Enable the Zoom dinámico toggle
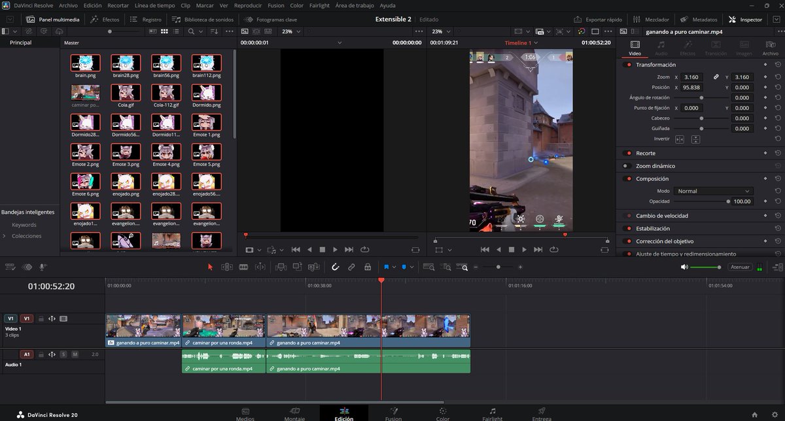 click(x=627, y=166)
